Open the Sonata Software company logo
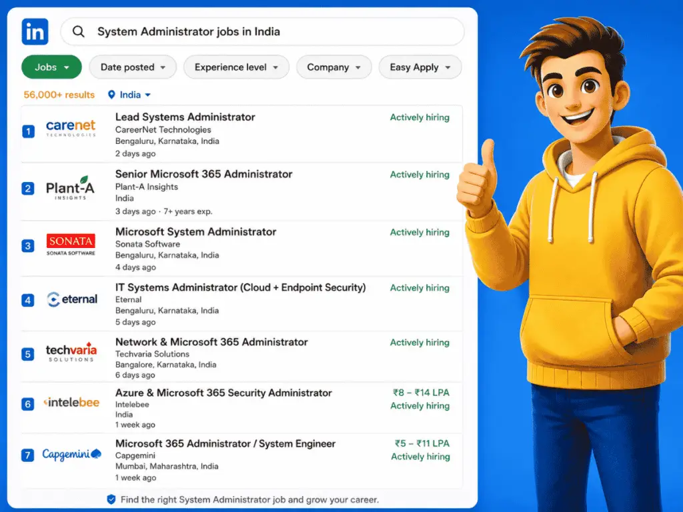683x512 pixels. 71,244
